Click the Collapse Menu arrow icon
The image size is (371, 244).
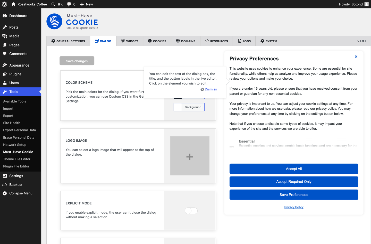(5, 193)
